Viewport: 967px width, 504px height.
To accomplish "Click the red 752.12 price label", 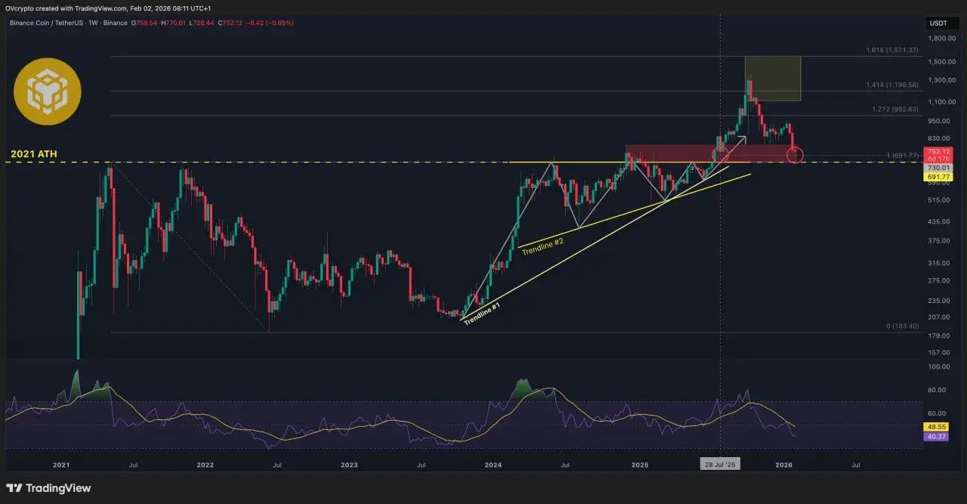I will pos(937,150).
